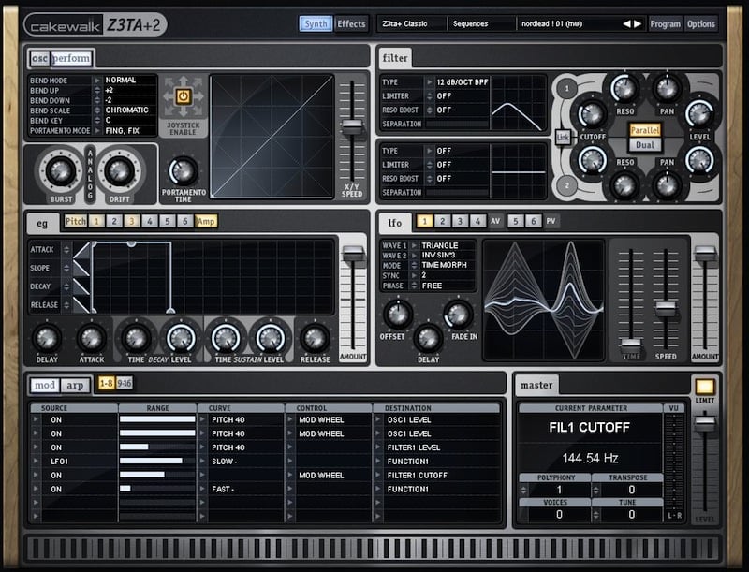The image size is (749, 572).
Task: Open filter 1 Type dropdown showing 12 dB/OCT BPF
Action: coord(429,82)
